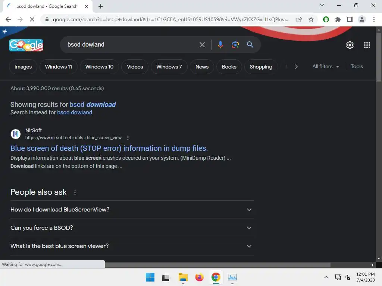Open the clock showing 12:01 PM
The image size is (382, 286).
tap(365, 277)
